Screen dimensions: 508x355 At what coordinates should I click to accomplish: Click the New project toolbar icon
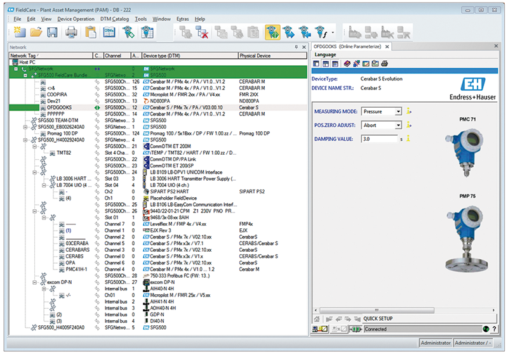click(19, 32)
